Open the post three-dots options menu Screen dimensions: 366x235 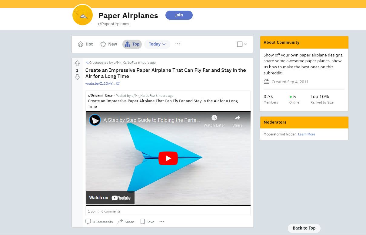[162, 222]
